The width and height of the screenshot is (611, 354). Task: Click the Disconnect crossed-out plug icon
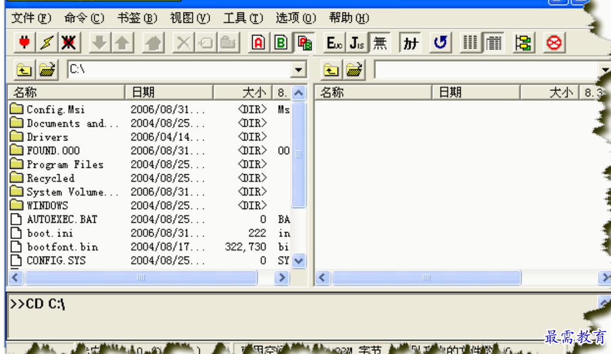tap(69, 42)
